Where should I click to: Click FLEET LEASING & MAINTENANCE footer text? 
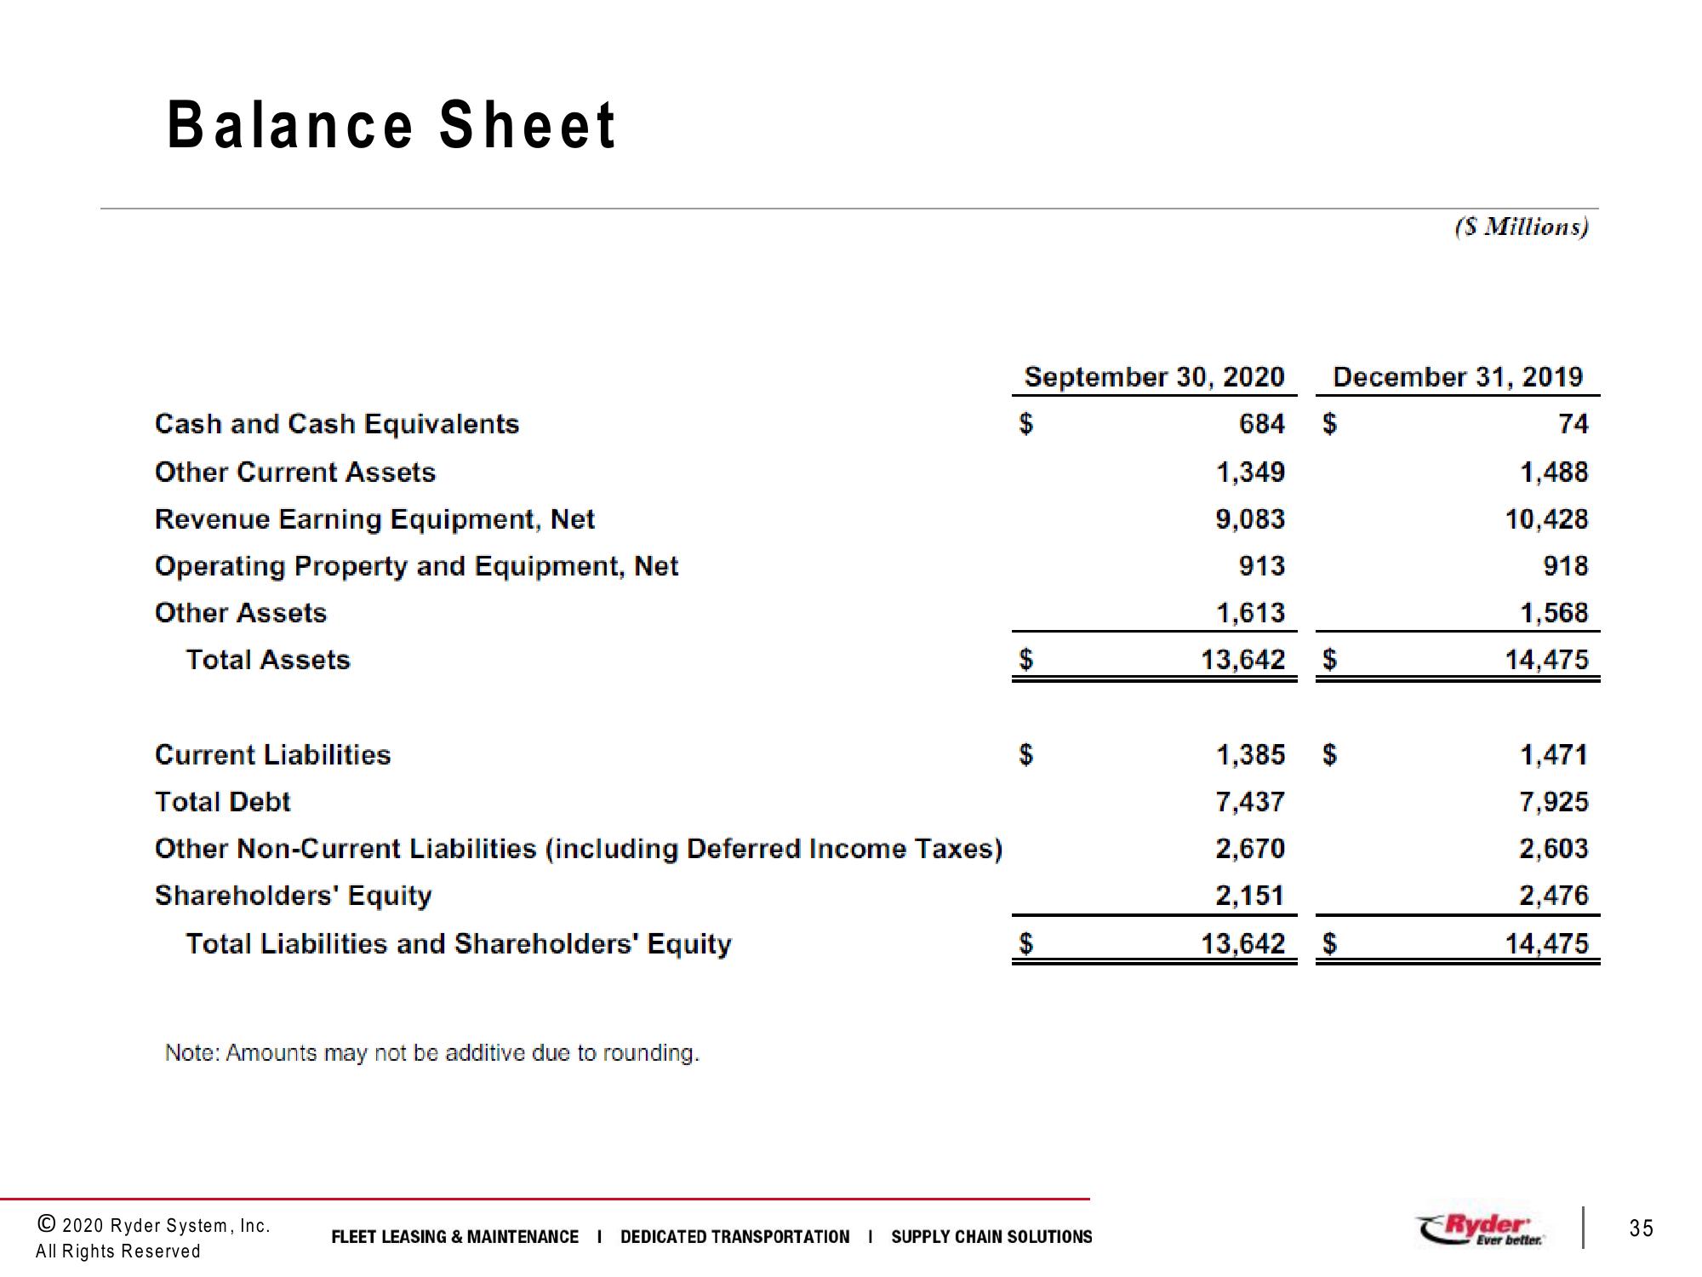(x=454, y=1237)
